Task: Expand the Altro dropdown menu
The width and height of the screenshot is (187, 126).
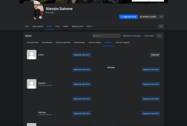Action: (90, 26)
